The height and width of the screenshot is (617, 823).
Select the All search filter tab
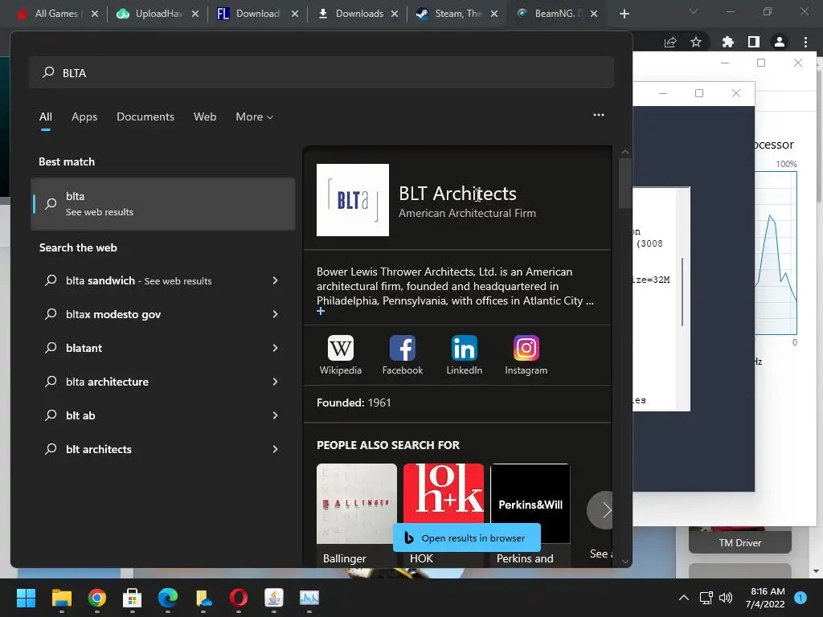click(46, 116)
